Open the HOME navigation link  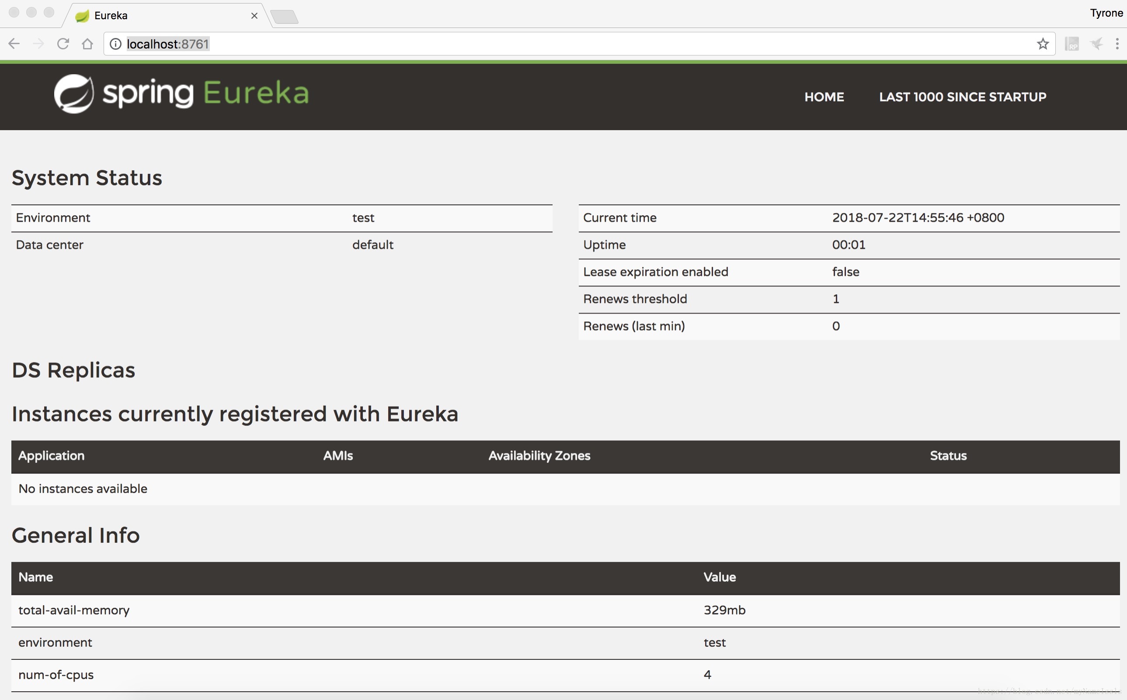pos(824,97)
